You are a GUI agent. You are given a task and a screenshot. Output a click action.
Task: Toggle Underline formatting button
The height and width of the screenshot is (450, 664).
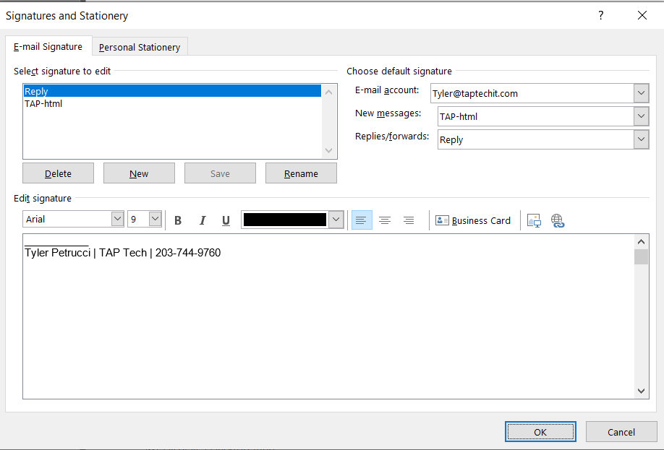[x=226, y=220]
